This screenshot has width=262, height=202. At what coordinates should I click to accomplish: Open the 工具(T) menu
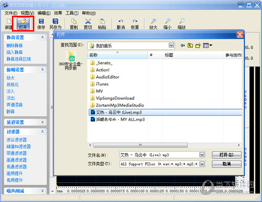click(72, 13)
